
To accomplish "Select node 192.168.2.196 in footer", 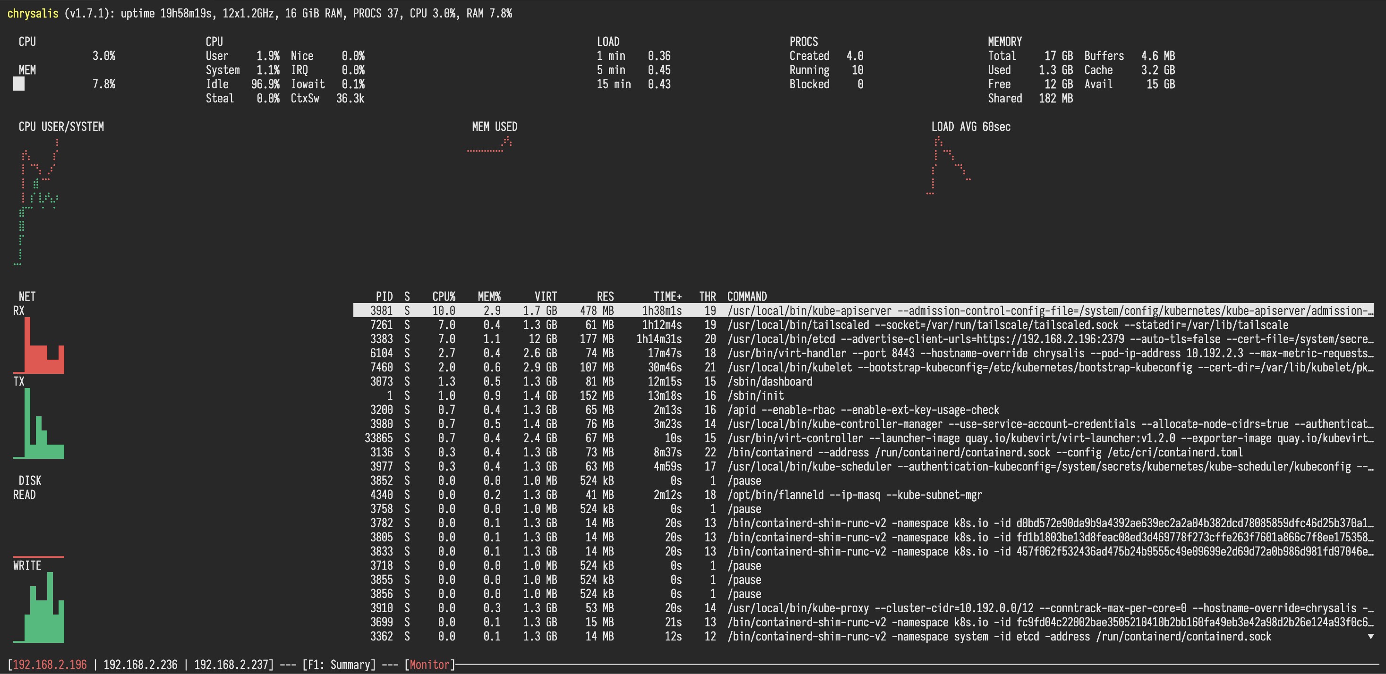I will (50, 665).
